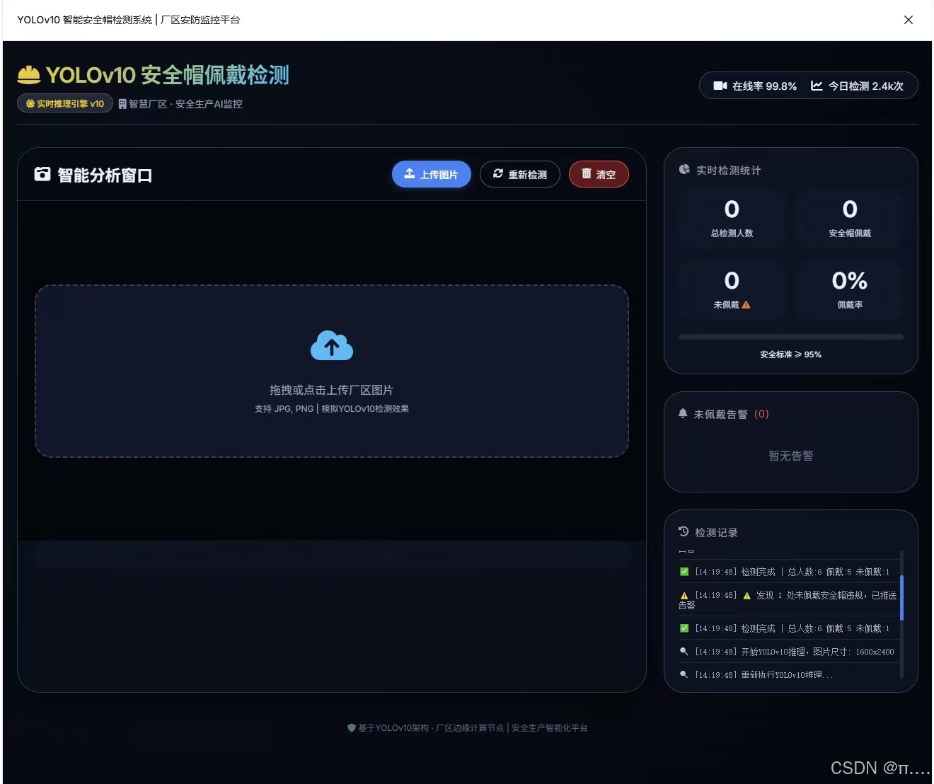Image resolution: width=934 pixels, height=784 pixels.
Task: Click the orange warning triangle beside 未佩戴
Action: (x=746, y=305)
